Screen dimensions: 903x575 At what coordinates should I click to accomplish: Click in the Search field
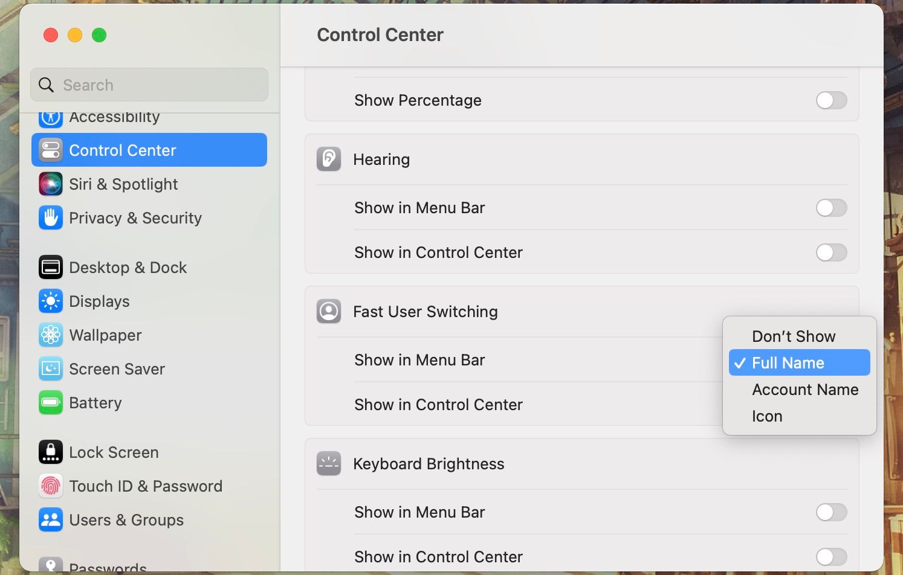pyautogui.click(x=149, y=85)
